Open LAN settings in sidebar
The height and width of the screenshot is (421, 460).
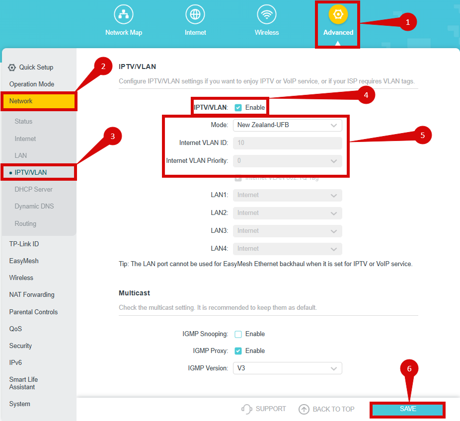20,155
